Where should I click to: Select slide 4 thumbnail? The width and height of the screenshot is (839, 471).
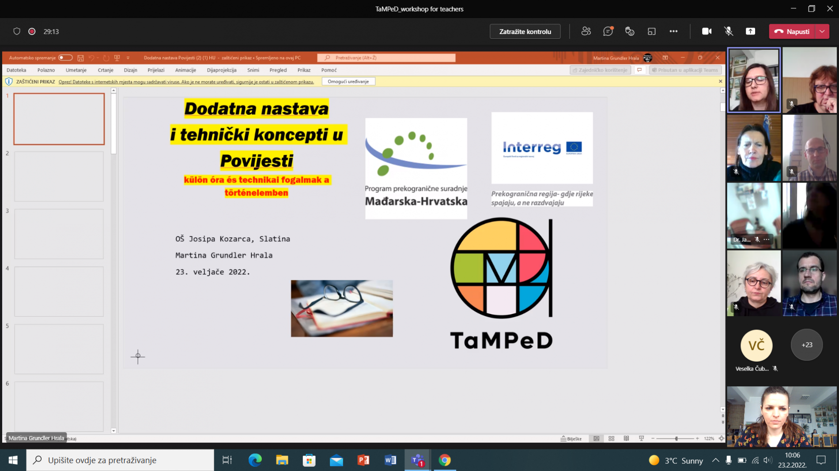(59, 292)
